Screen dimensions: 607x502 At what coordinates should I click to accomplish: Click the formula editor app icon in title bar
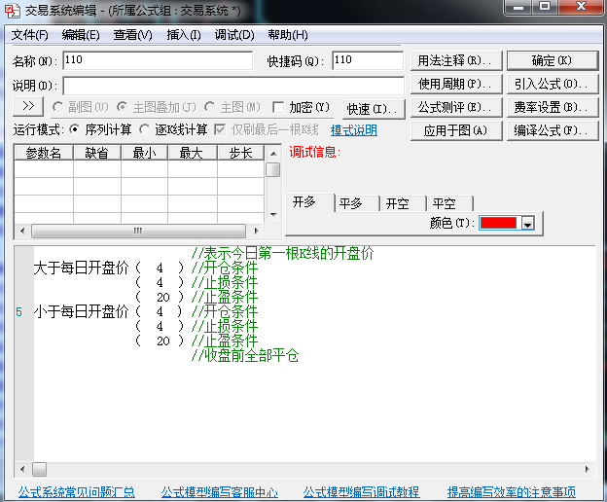tap(12, 11)
